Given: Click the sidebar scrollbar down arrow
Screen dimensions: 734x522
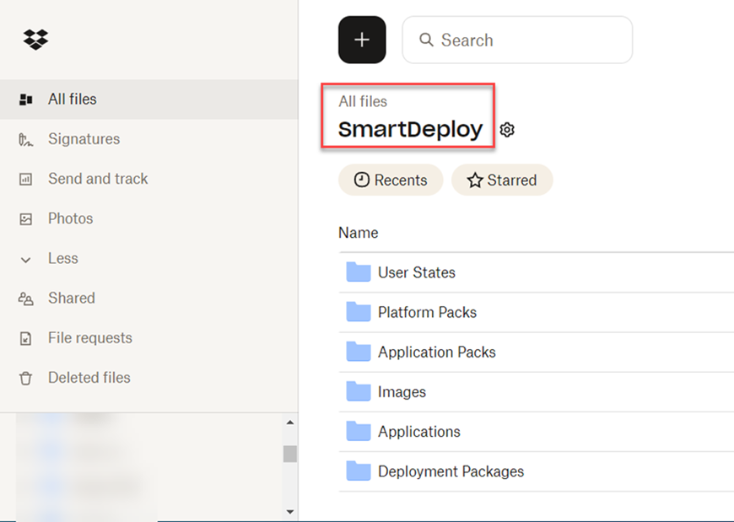Looking at the screenshot, I should (290, 512).
